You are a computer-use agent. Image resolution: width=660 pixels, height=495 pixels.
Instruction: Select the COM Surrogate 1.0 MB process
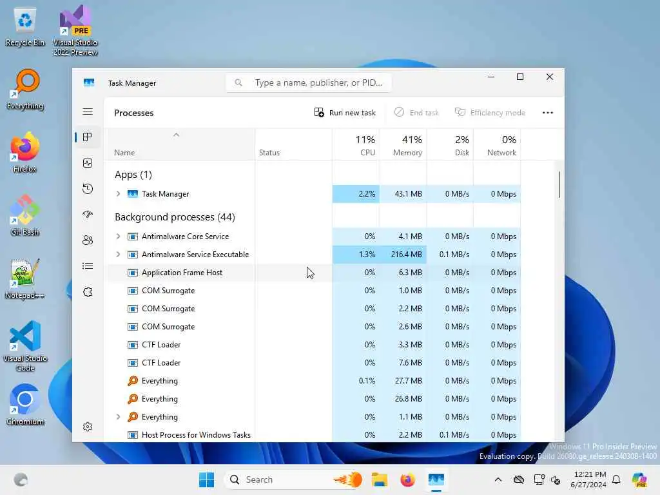tap(313, 291)
